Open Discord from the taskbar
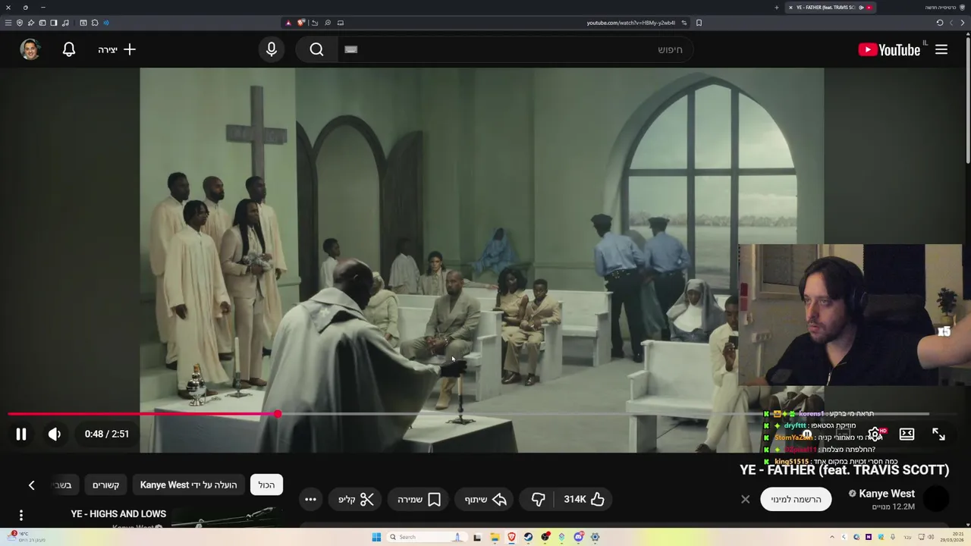The width and height of the screenshot is (971, 546). 579,537
